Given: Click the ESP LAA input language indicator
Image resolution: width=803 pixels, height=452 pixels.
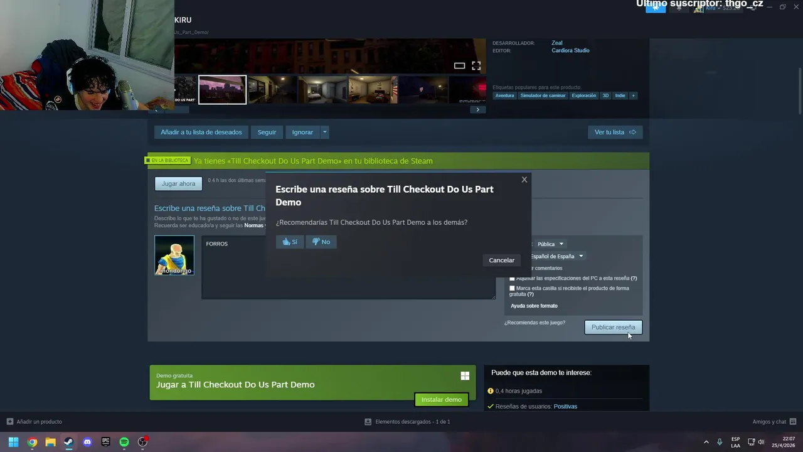Looking at the screenshot, I should (735, 442).
